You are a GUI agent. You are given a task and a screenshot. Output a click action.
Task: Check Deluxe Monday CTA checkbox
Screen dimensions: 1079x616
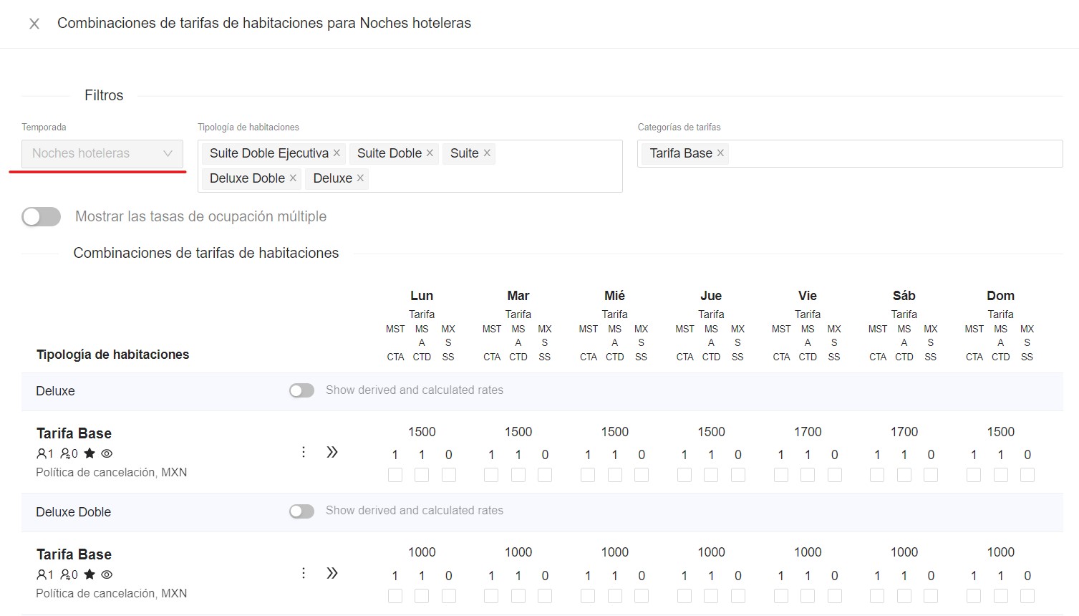[395, 475]
